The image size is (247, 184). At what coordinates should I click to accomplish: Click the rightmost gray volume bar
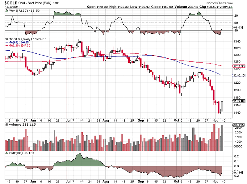pos(222,138)
